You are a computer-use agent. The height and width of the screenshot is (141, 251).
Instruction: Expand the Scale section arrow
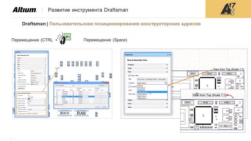[167, 68]
